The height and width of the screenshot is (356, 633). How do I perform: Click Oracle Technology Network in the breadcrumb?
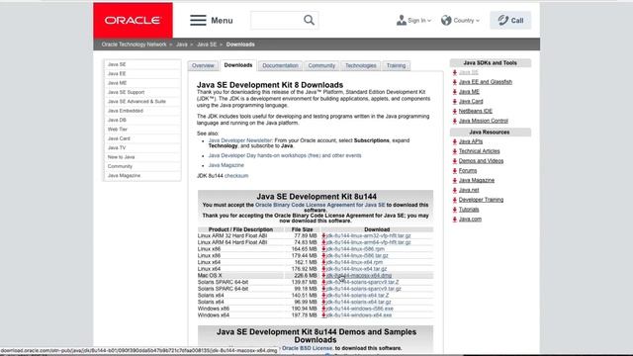[135, 44]
